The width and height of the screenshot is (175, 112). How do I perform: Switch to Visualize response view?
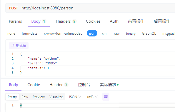point(56,97)
